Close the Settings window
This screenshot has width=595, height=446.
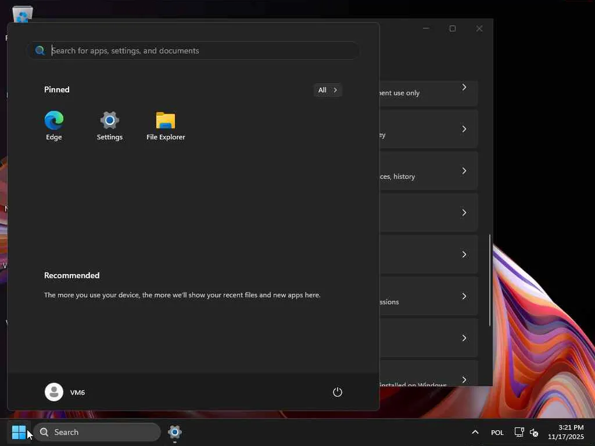click(x=479, y=28)
